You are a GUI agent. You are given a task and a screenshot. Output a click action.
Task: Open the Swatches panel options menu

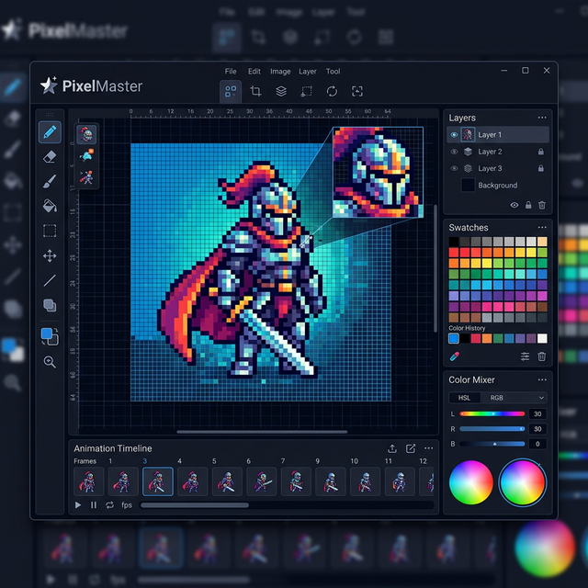(542, 228)
